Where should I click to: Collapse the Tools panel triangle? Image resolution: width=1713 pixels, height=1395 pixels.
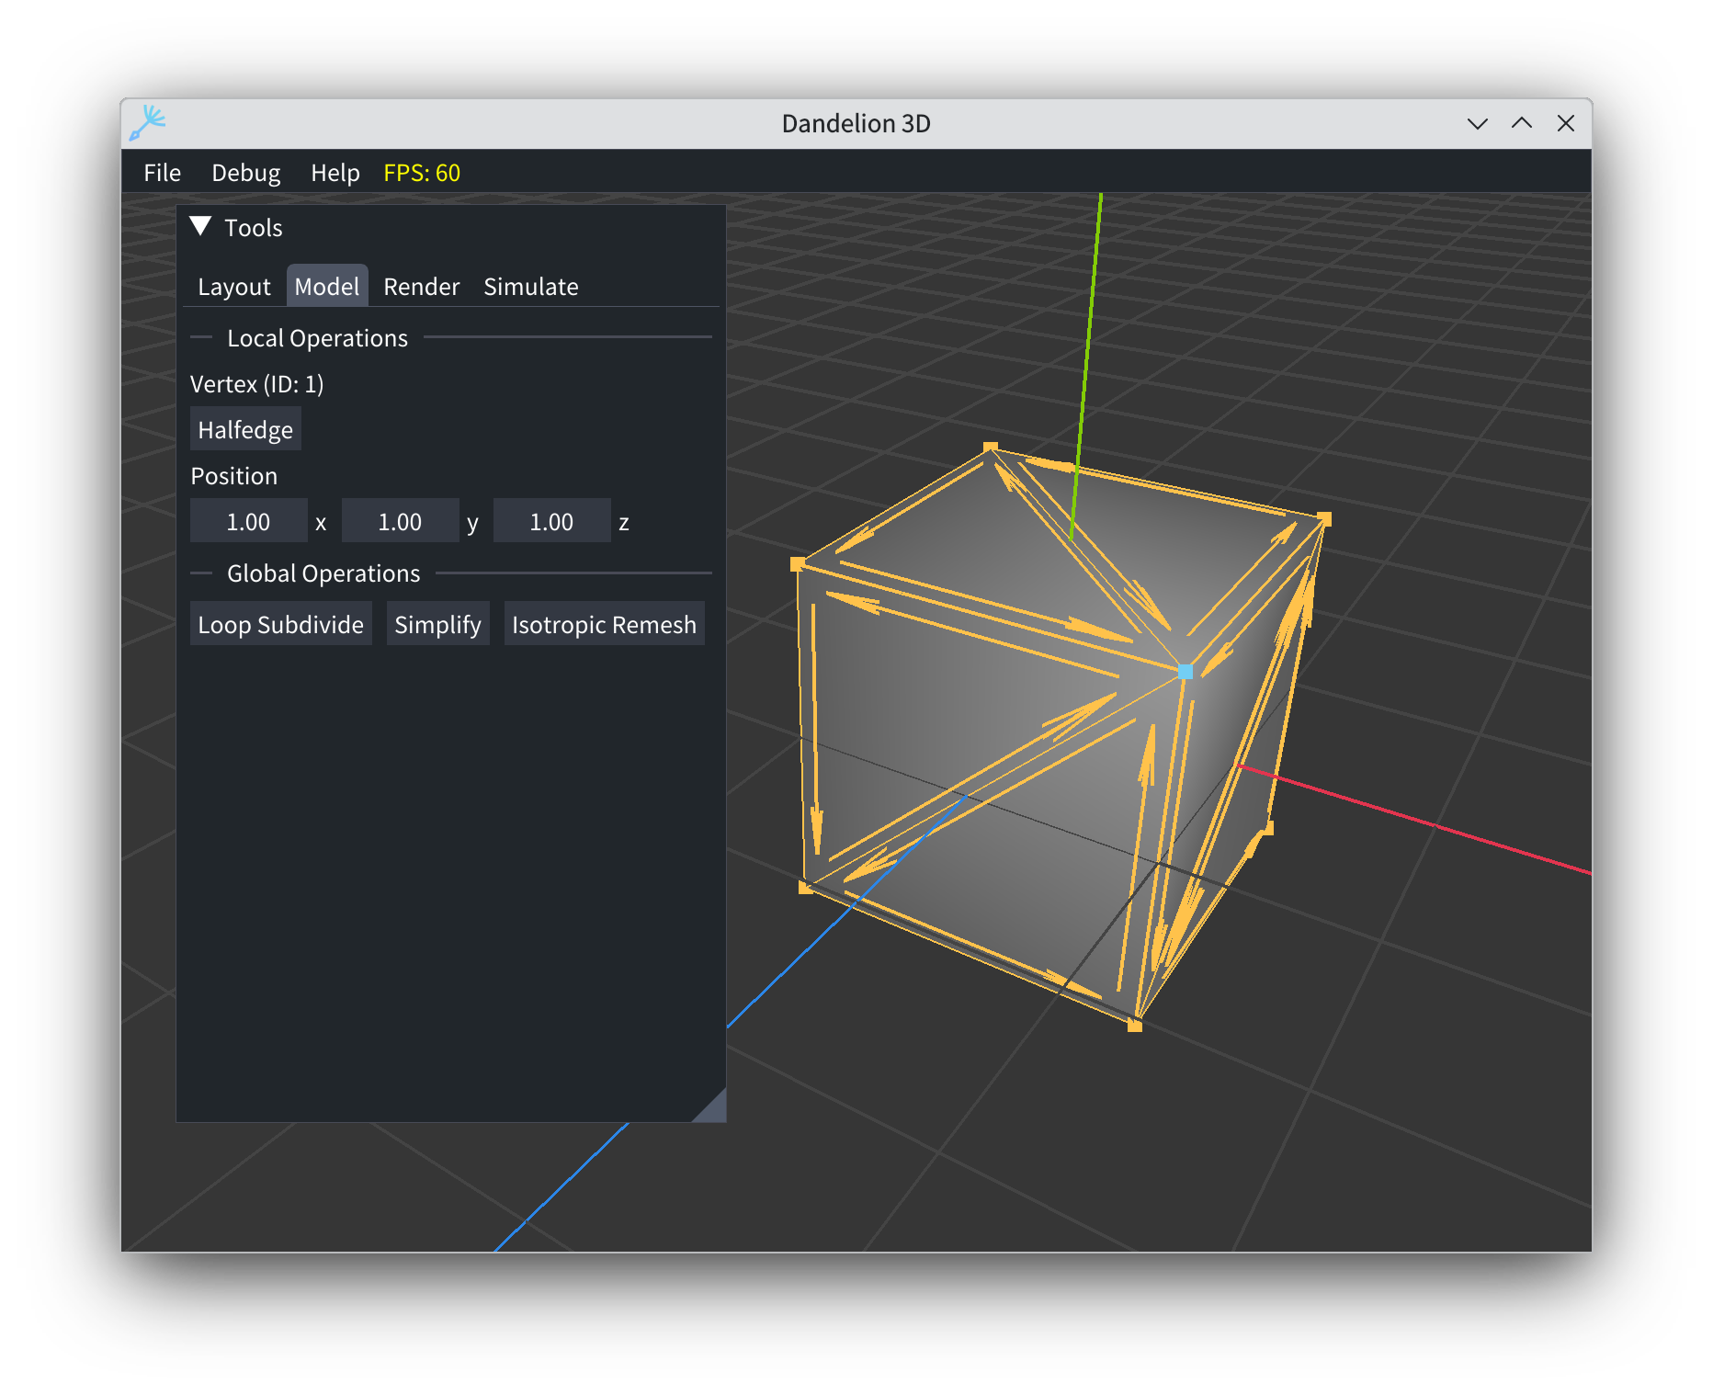tap(200, 226)
